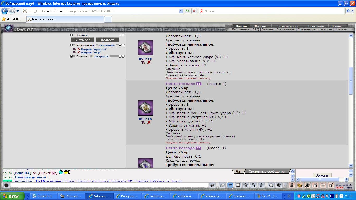Click the P/L icon in chat toolbar
356x200 pixels.
(x=253, y=185)
